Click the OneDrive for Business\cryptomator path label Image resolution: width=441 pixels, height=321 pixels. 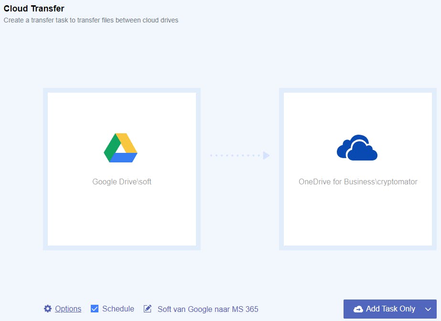358,182
